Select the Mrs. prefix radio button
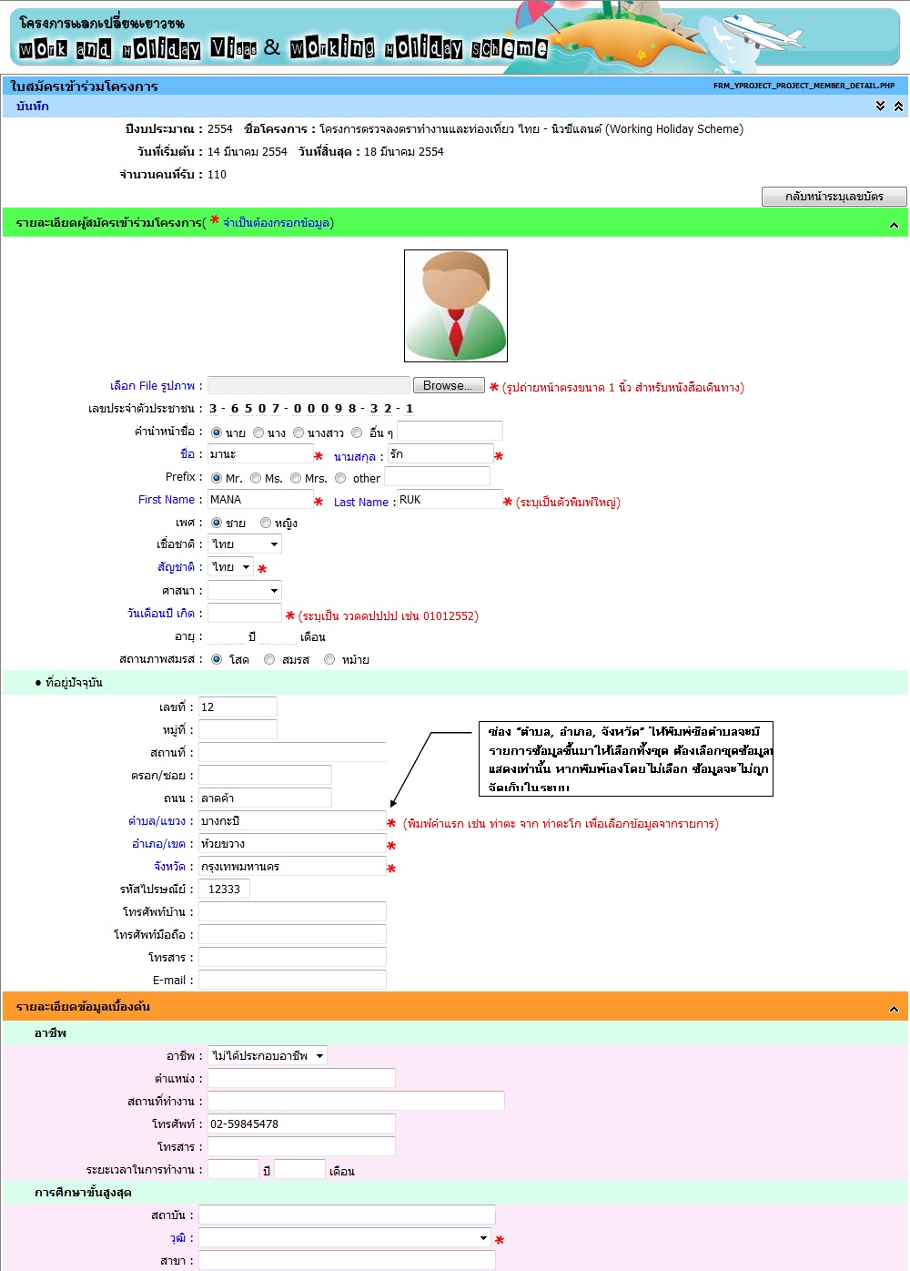 click(296, 478)
